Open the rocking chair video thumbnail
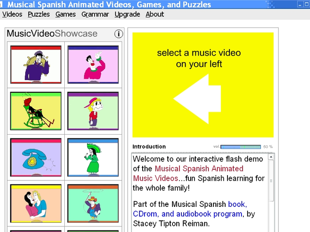Viewport: 310px width, 232px height. click(36, 111)
